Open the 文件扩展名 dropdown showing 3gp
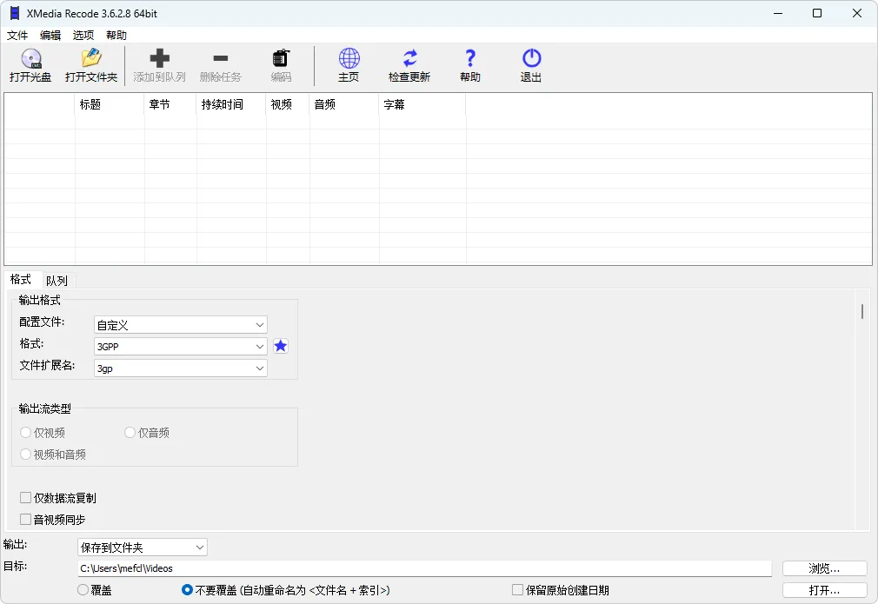 [180, 368]
